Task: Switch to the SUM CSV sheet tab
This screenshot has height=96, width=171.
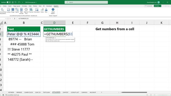Action: pyautogui.click(x=38, y=92)
